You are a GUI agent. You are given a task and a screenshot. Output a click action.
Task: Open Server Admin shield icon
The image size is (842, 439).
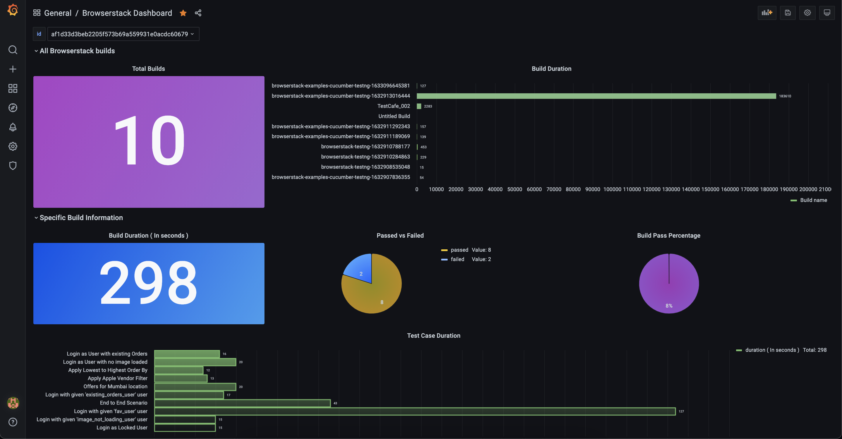tap(13, 166)
